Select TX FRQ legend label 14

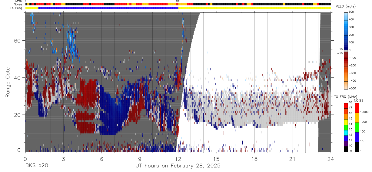(x=351, y=124)
